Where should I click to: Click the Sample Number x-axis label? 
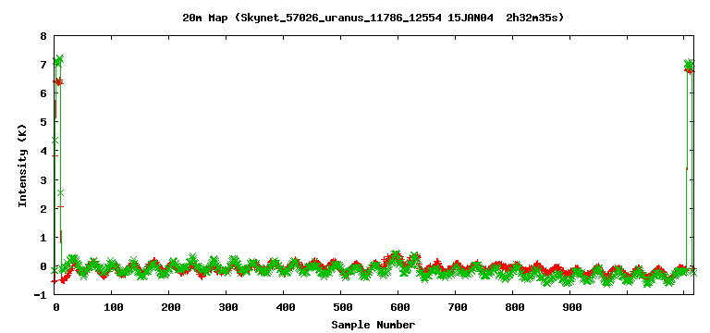tap(373, 325)
